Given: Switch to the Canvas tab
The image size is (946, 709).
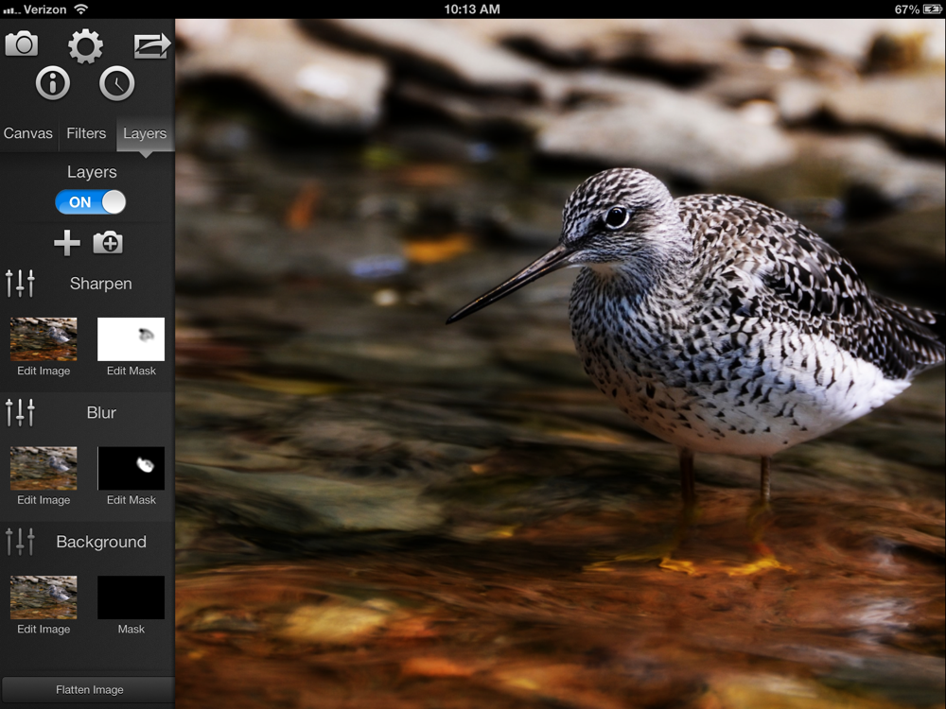Looking at the screenshot, I should pyautogui.click(x=28, y=133).
